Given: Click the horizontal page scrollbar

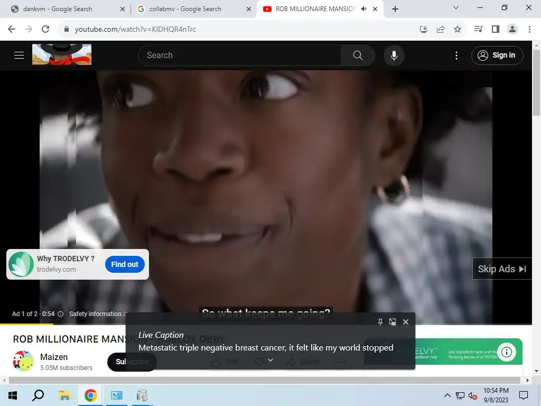Looking at the screenshot, I should [264, 380].
